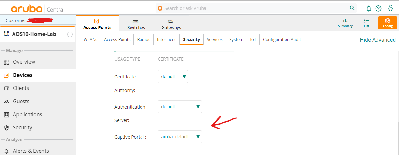
Task: Click the notifications bell icon
Action: (x=369, y=8)
